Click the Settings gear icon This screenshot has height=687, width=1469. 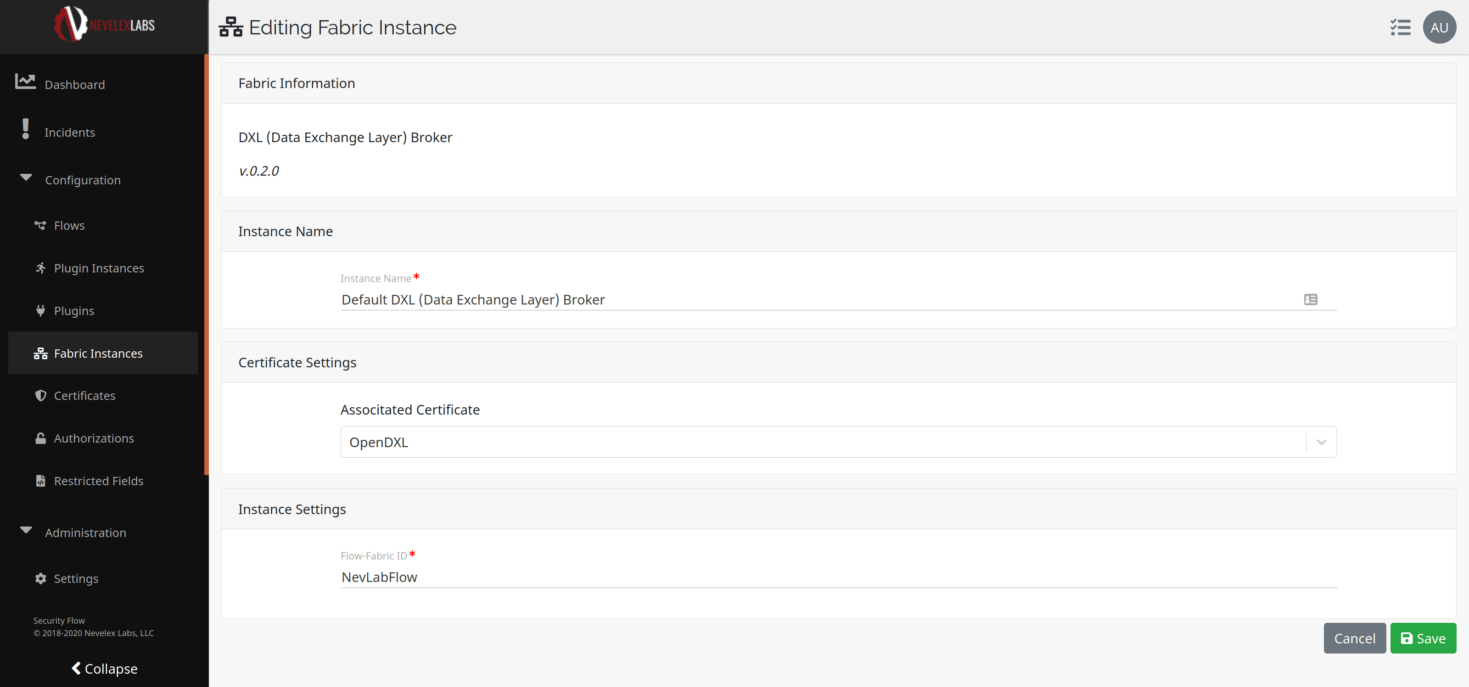(40, 578)
